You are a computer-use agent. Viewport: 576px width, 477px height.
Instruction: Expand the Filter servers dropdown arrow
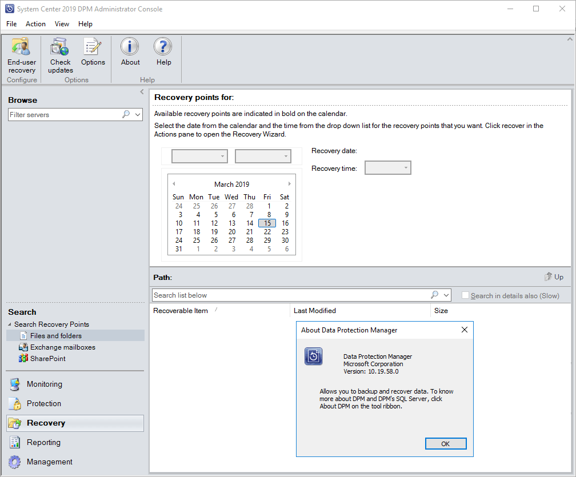(x=138, y=115)
